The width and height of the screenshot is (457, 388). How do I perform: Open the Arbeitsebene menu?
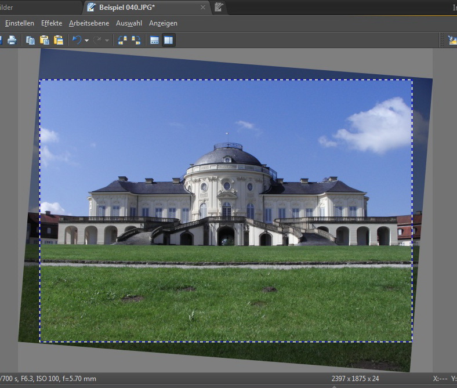[x=89, y=23]
